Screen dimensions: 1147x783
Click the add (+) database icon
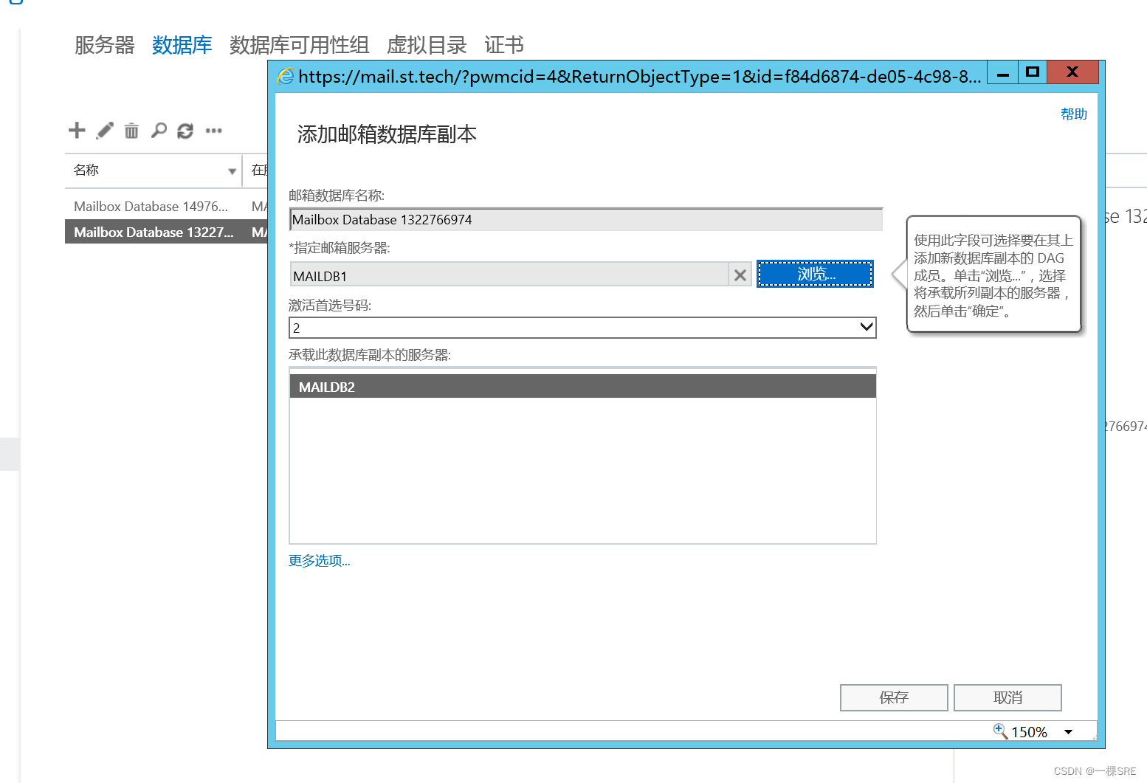pyautogui.click(x=77, y=131)
